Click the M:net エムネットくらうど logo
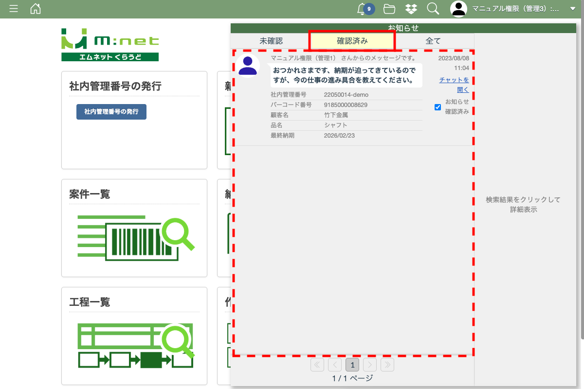The image size is (584, 389). pos(110,45)
